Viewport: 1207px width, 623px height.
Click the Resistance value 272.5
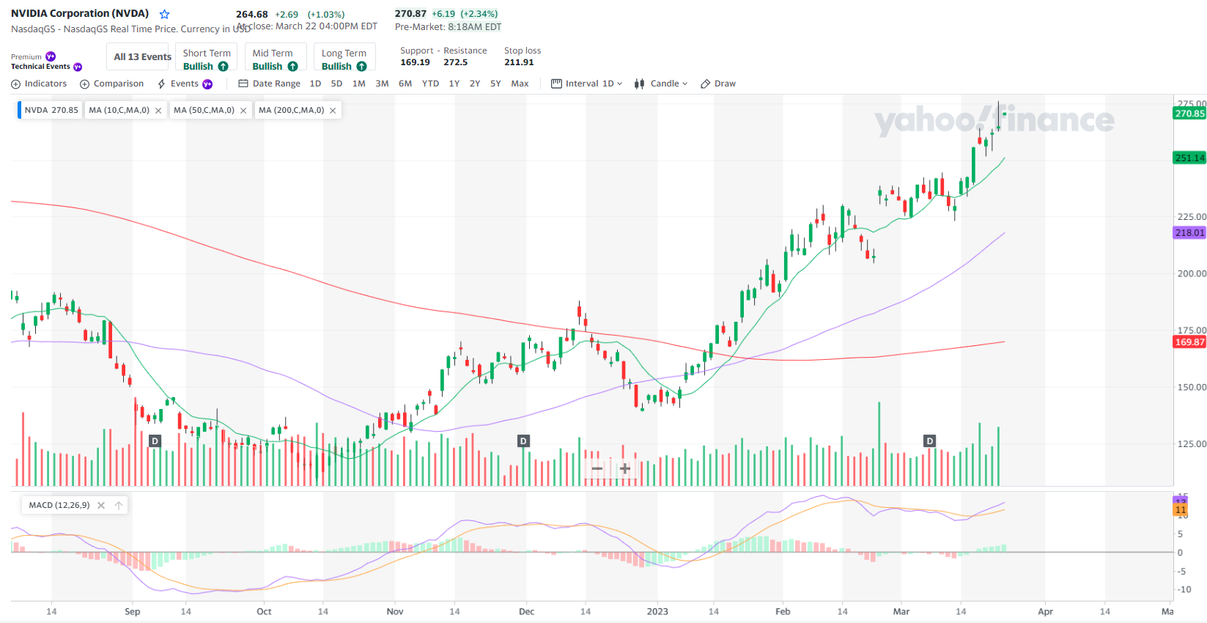[455, 62]
